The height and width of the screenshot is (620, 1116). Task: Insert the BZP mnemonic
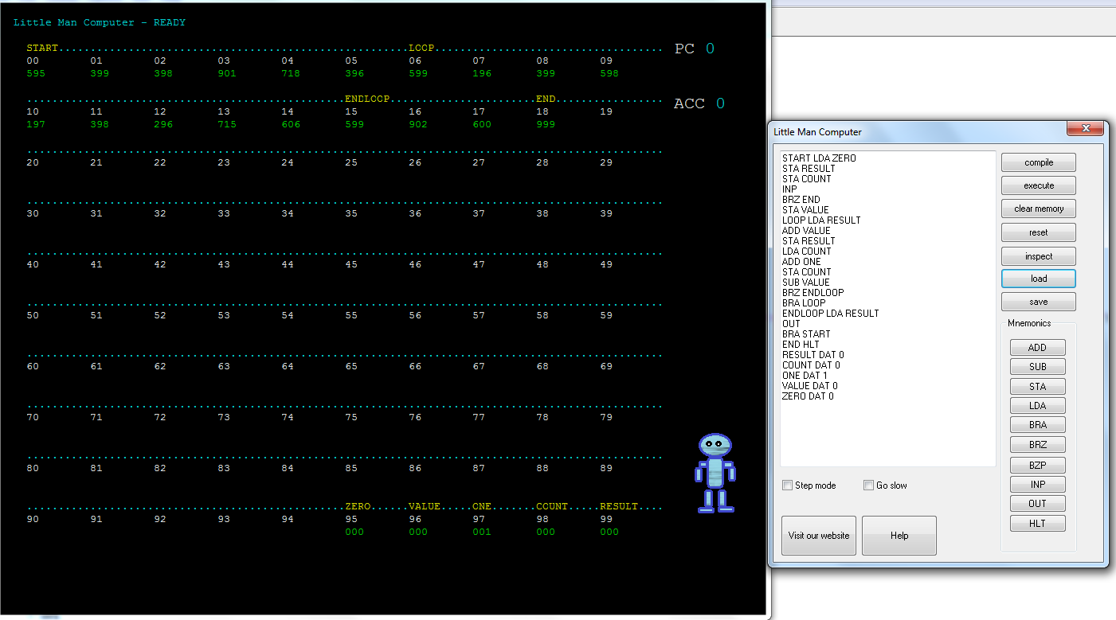1037,465
